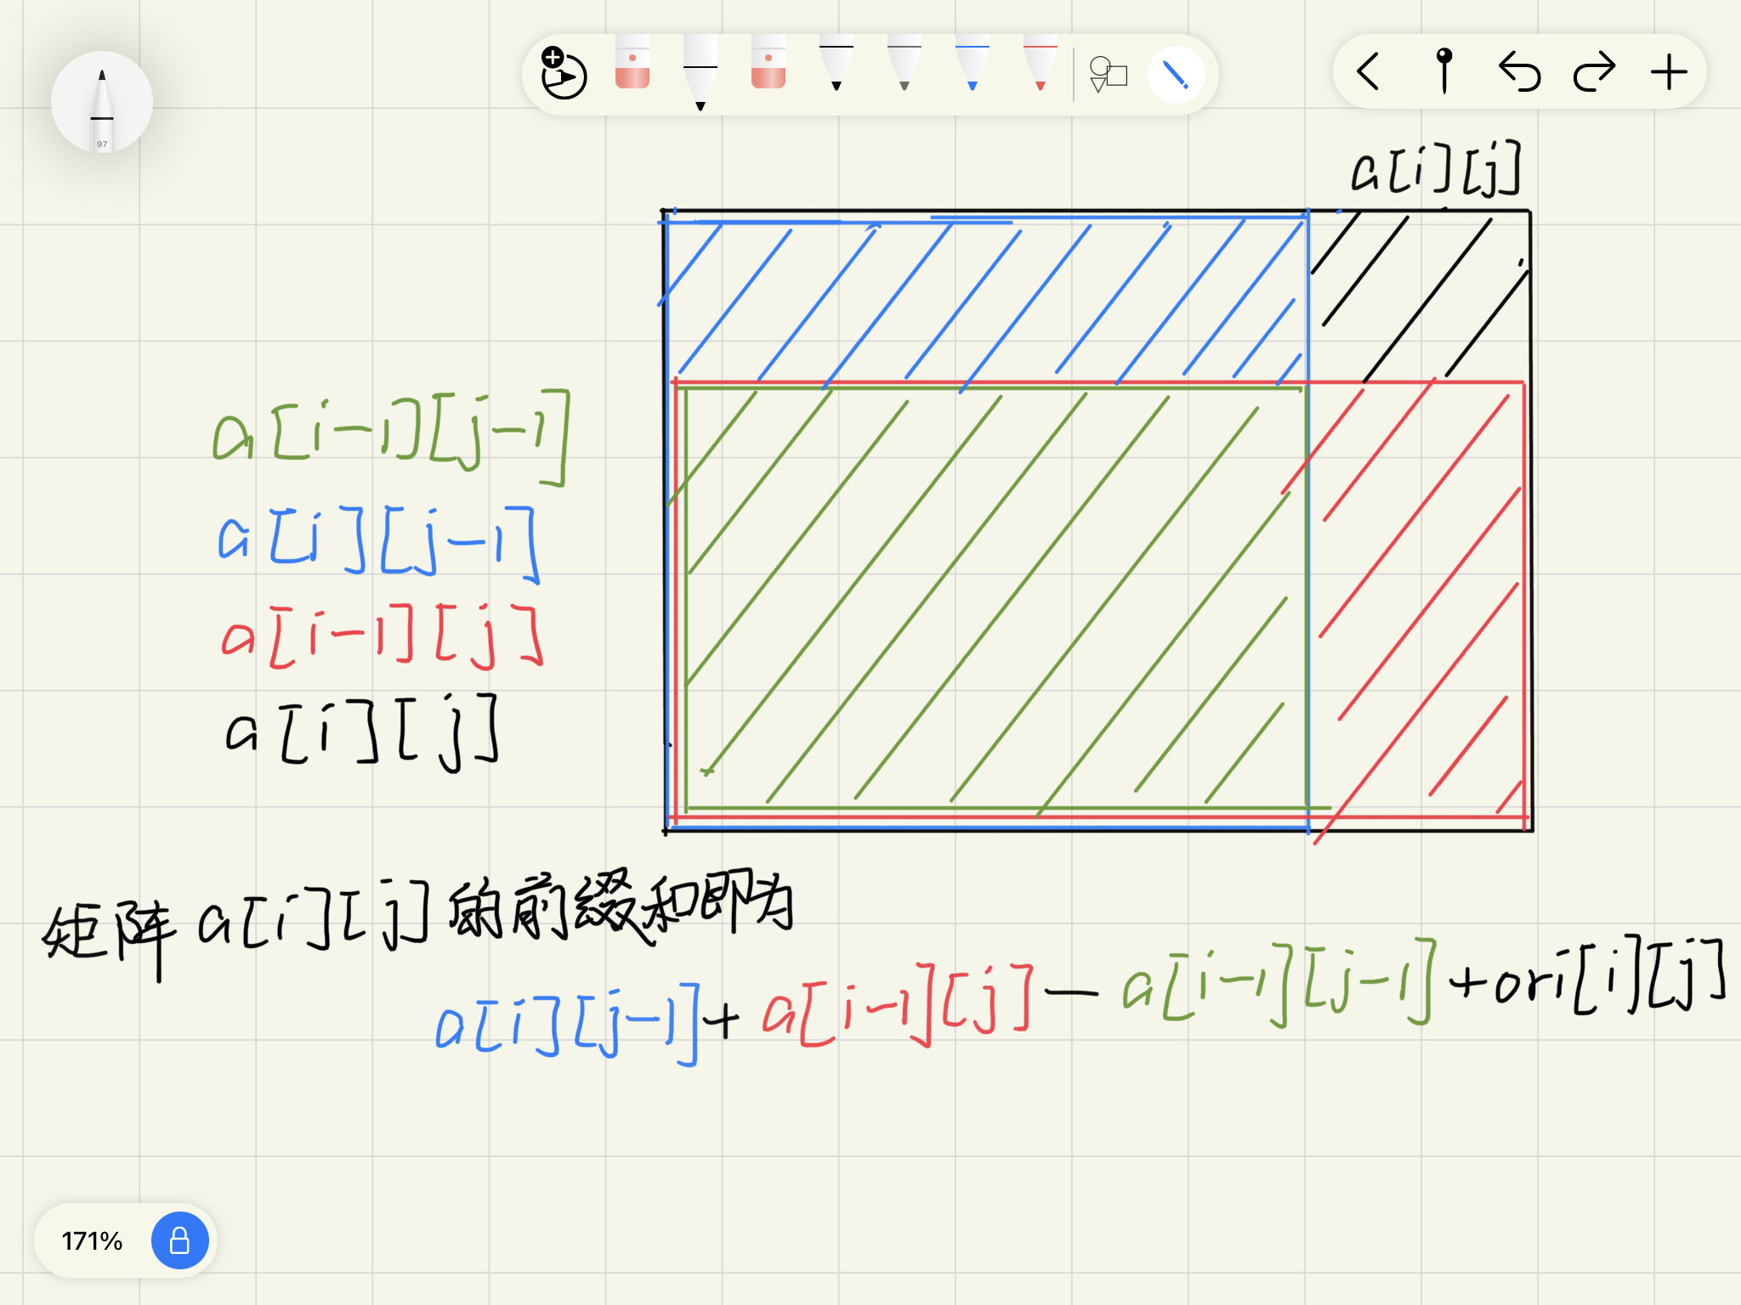Toggle the blue zoom lock button
Viewport: 1741px width, 1305px height.
(x=179, y=1240)
